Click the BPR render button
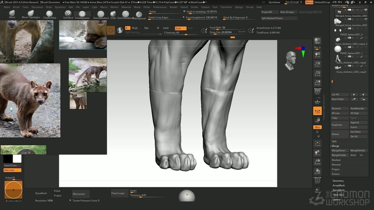 317,41
